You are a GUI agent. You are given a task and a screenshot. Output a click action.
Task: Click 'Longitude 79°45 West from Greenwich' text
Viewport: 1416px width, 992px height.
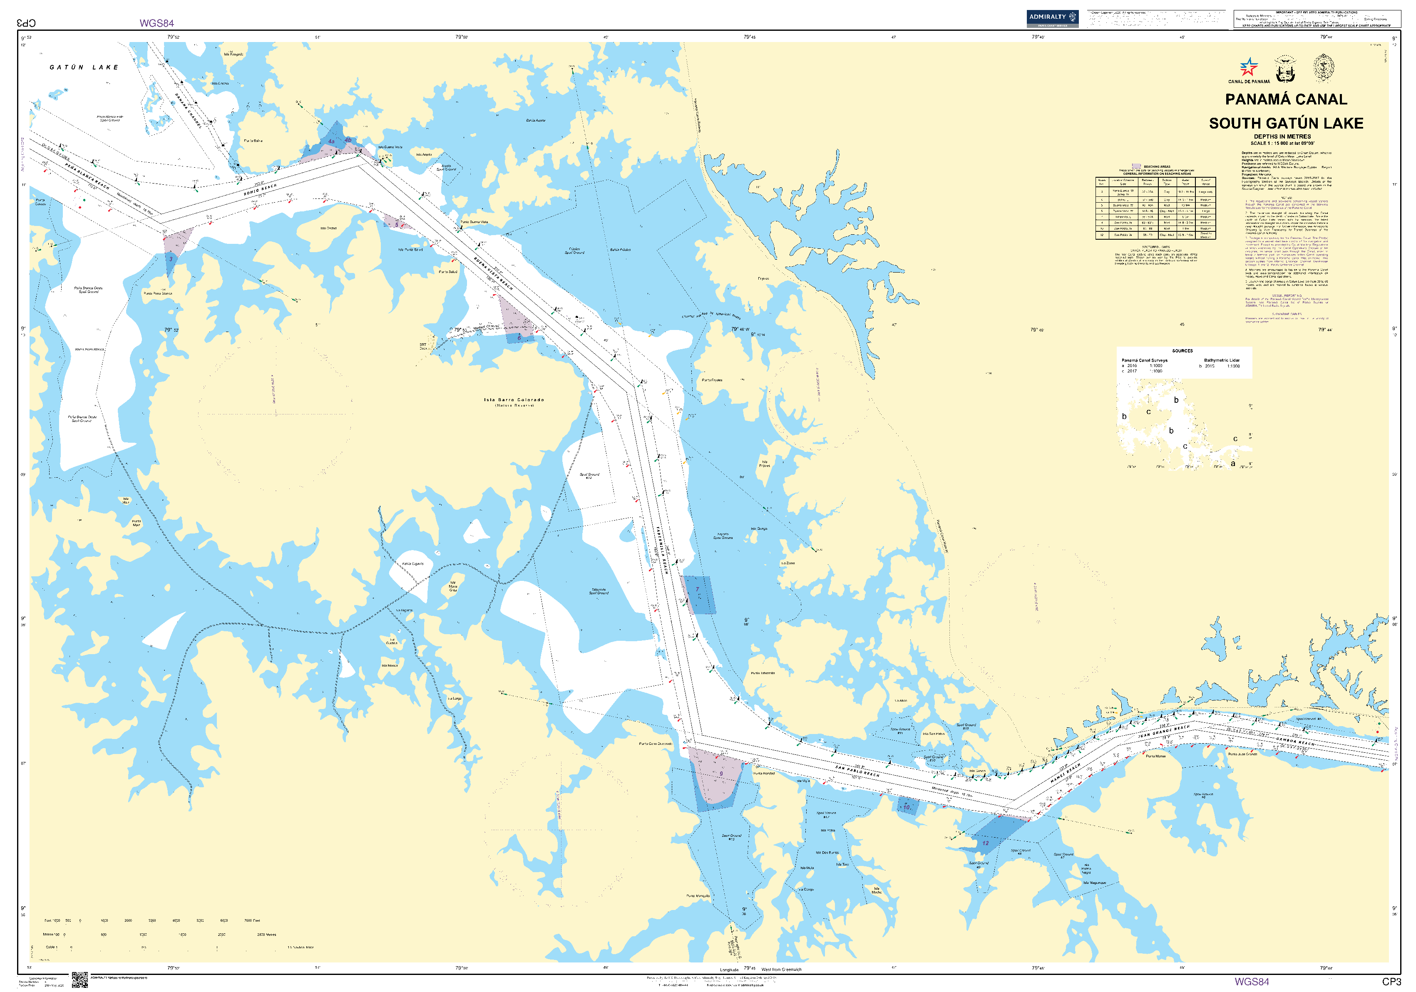point(760,969)
